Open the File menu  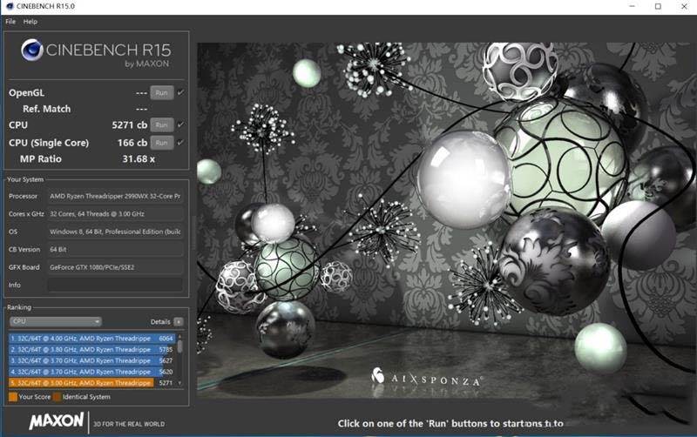[10, 21]
